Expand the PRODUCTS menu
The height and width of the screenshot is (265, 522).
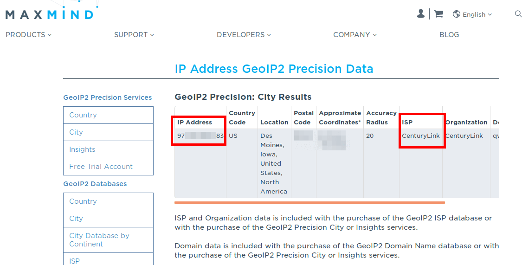click(29, 35)
